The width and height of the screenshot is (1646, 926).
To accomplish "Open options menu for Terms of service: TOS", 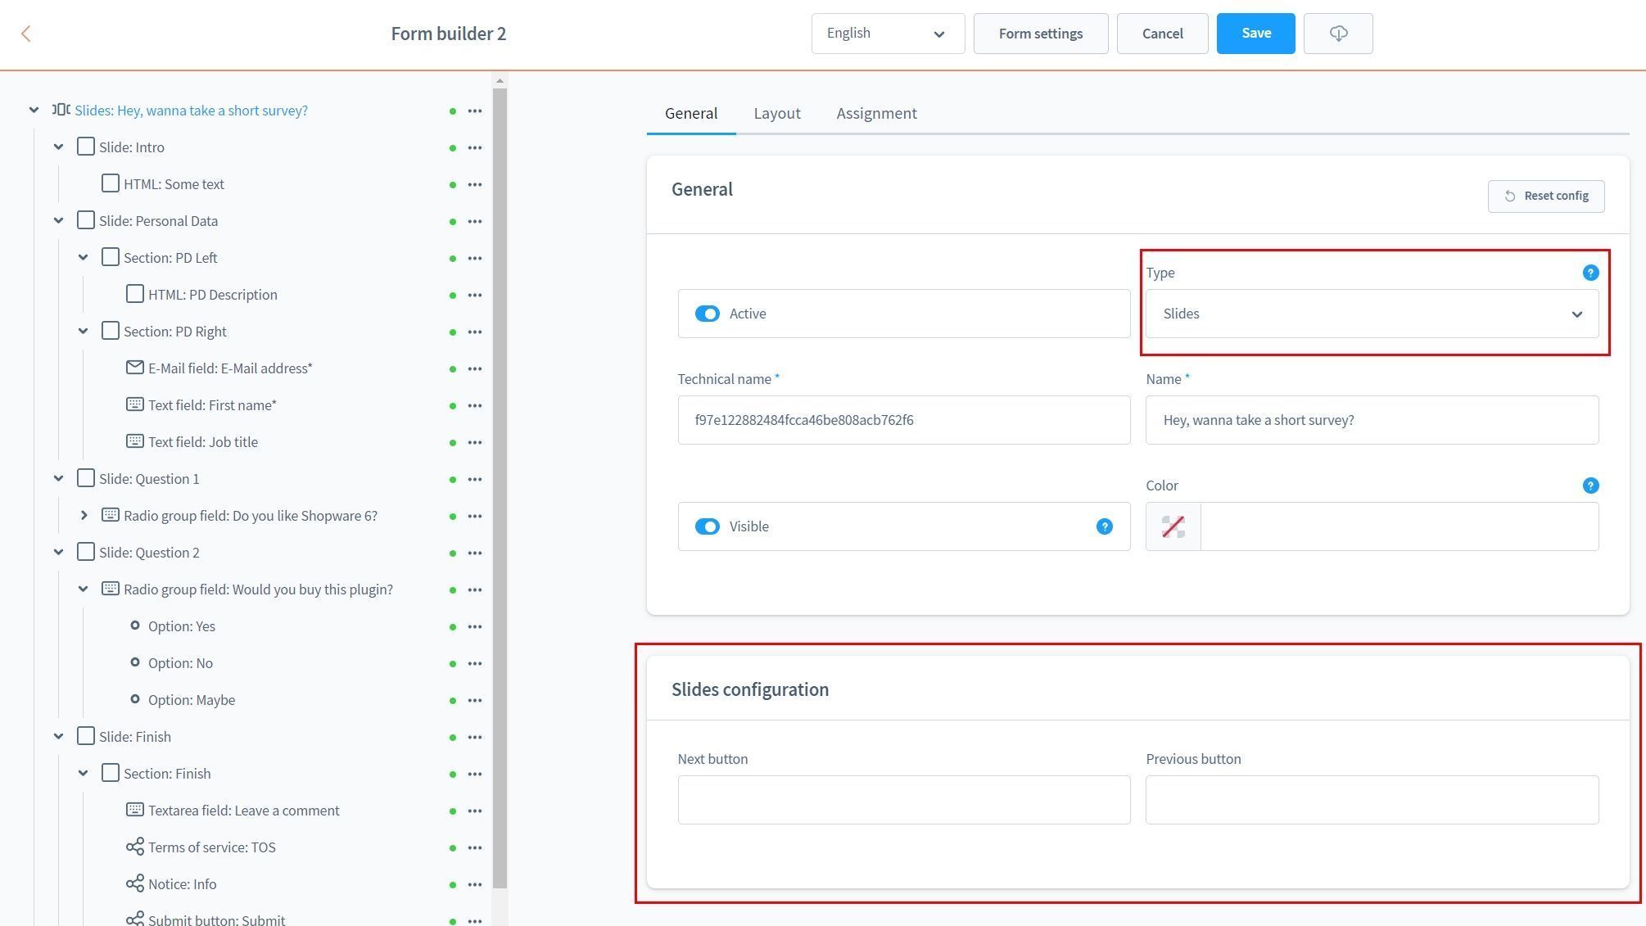I will [x=474, y=847].
